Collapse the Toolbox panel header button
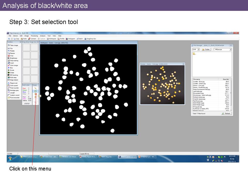248x186 pixels. tap(20, 42)
